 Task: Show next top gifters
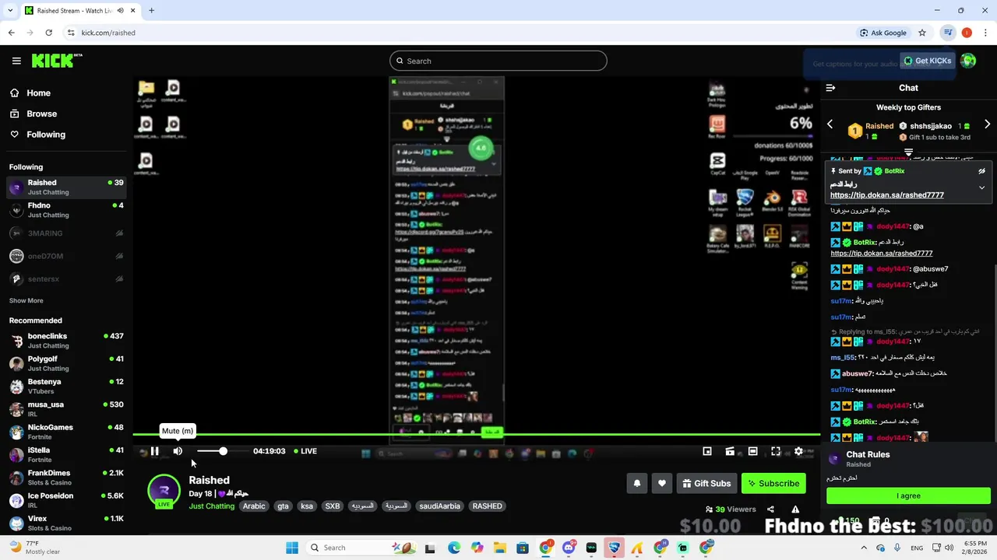coord(987,124)
